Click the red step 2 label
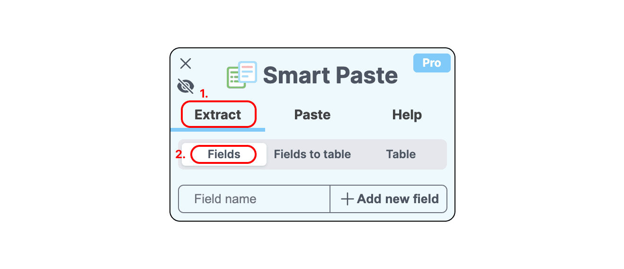 [180, 154]
